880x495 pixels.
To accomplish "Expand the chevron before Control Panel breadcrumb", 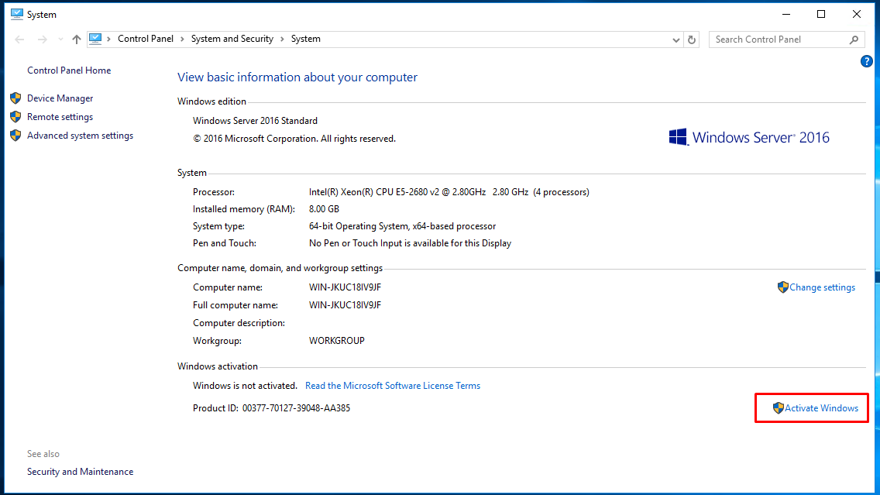I will click(x=109, y=40).
